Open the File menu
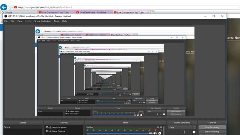Viewport: 240px width, 135px height. (6, 21)
